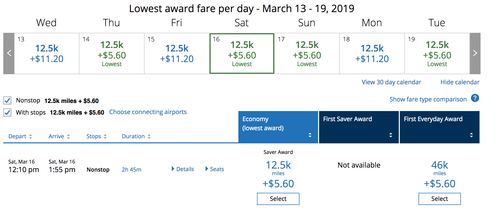Screen dimensions: 504x212
Task: Uncheck the Nonstop filter checkbox
Action: pos(8,100)
